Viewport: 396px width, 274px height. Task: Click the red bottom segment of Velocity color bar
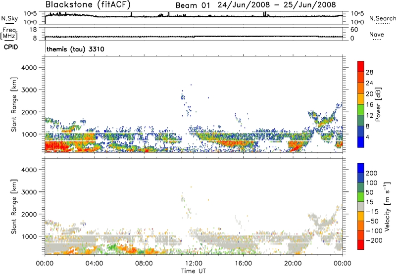361,245
